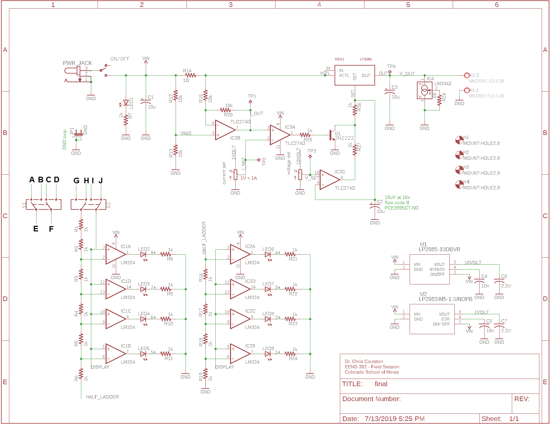
Task: Select the IC3B op-amp triangle
Action: (225, 130)
